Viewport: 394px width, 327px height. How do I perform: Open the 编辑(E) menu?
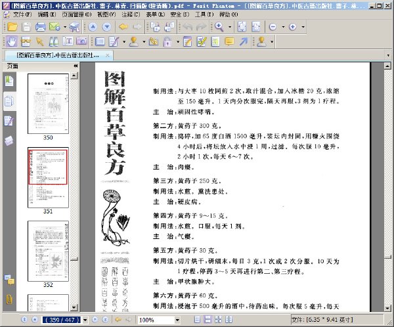tap(47, 14)
